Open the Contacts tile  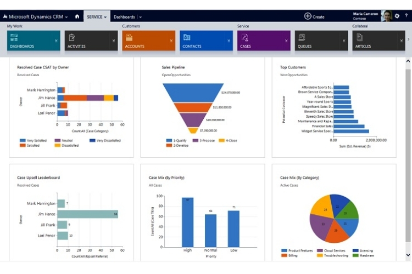(203, 41)
